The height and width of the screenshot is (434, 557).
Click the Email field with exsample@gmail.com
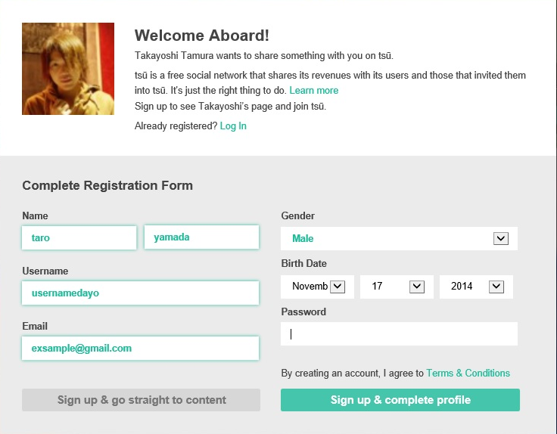(x=140, y=348)
